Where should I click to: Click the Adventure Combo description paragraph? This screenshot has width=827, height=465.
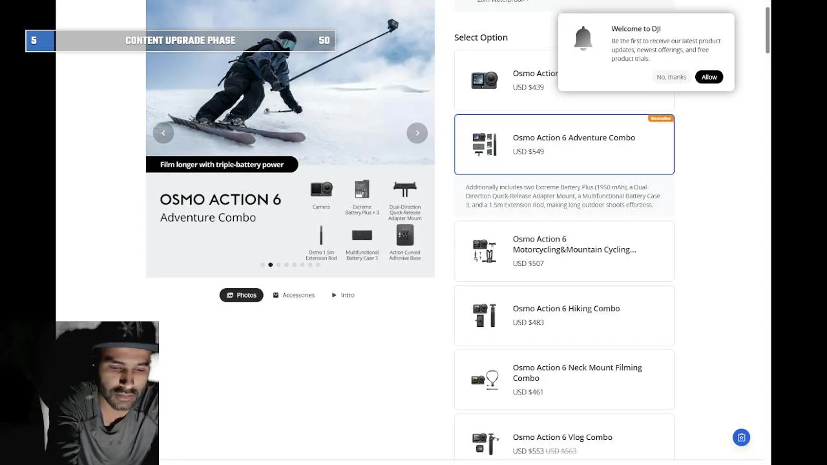[x=563, y=196]
